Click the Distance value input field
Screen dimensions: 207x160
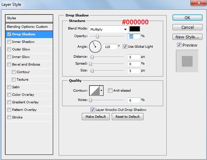(x=134, y=57)
